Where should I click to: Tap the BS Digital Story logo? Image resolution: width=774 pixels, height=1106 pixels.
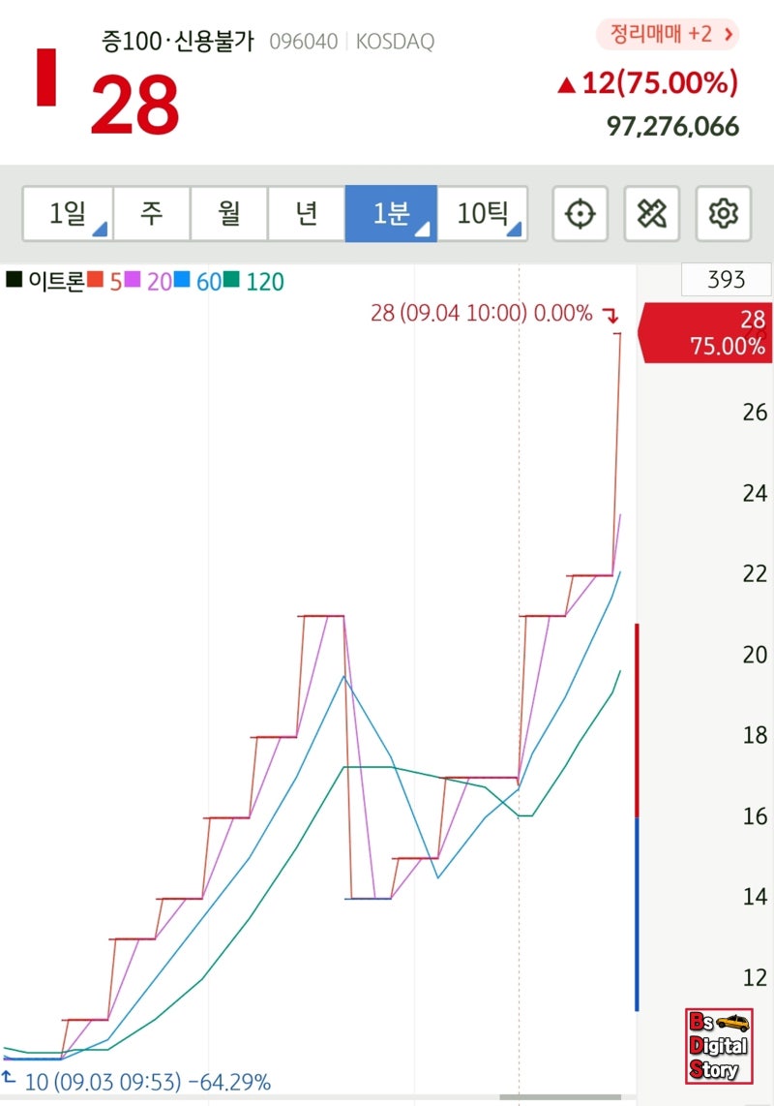pyautogui.click(x=719, y=1047)
